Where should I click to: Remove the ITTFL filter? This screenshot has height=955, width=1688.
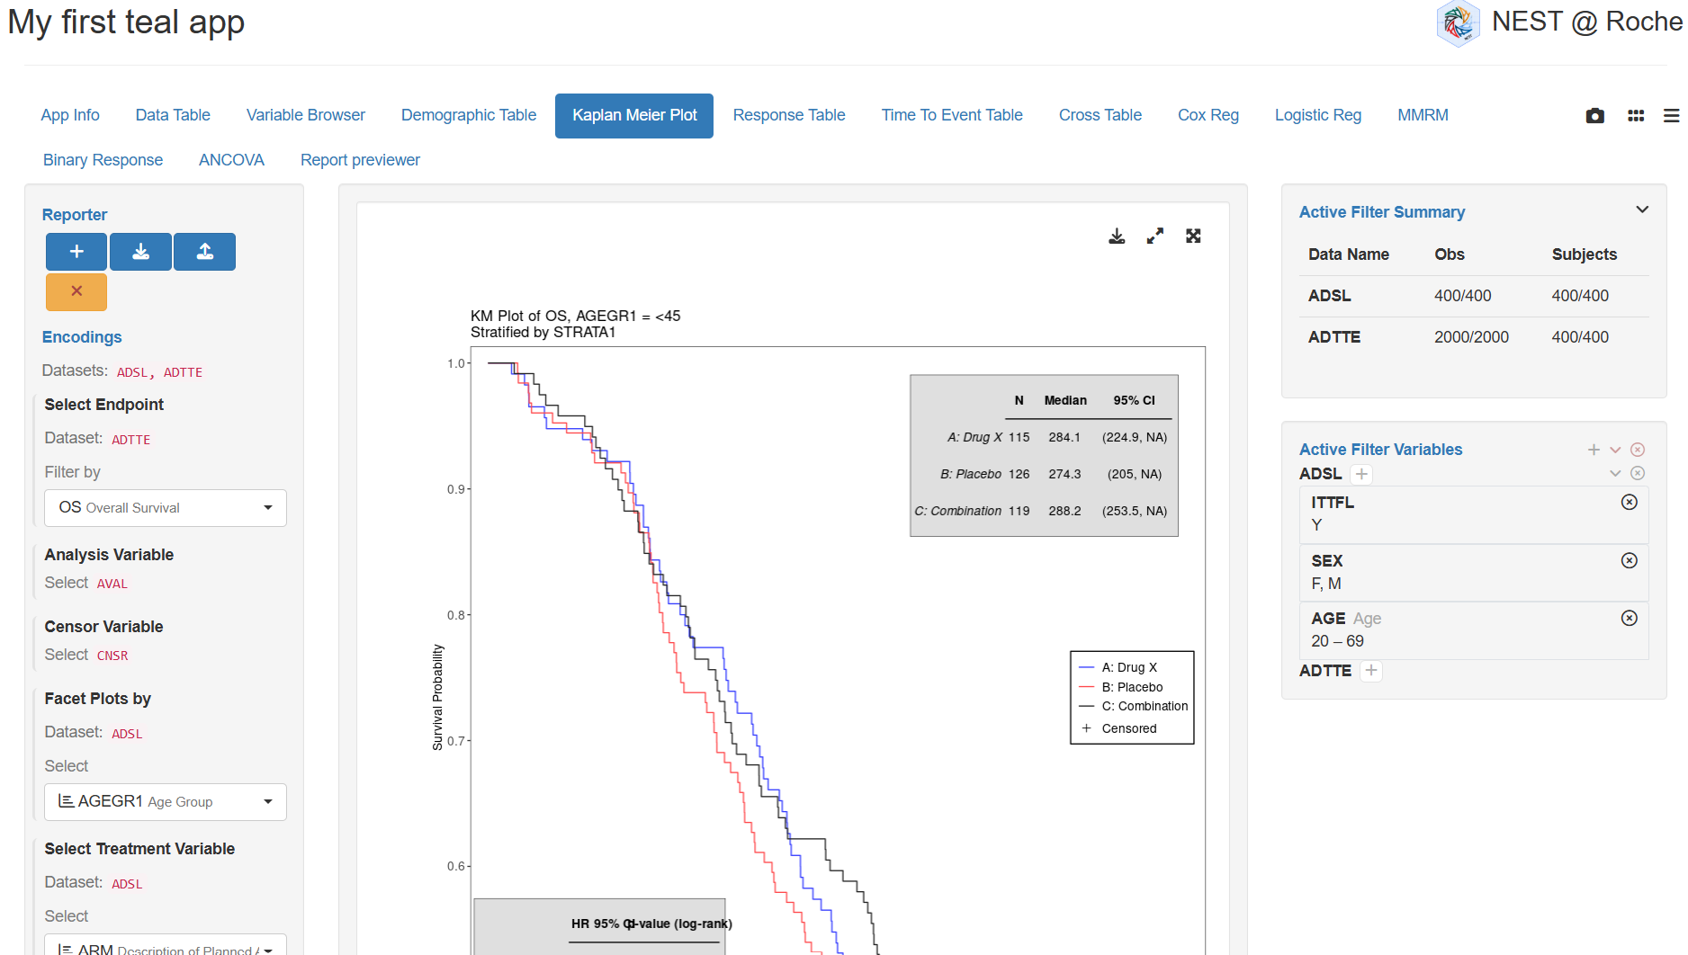point(1629,502)
